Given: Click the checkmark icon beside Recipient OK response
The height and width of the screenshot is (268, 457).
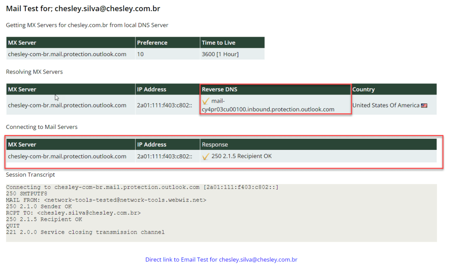Looking at the screenshot, I should [x=206, y=157].
